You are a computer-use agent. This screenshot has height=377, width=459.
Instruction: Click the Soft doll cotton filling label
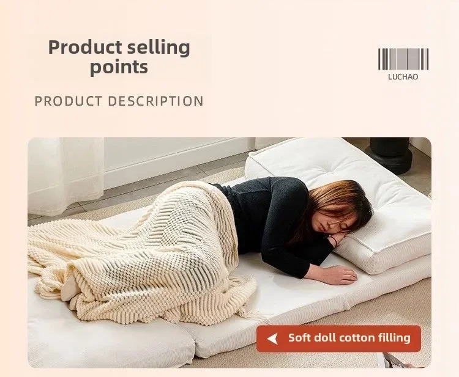[x=338, y=339]
